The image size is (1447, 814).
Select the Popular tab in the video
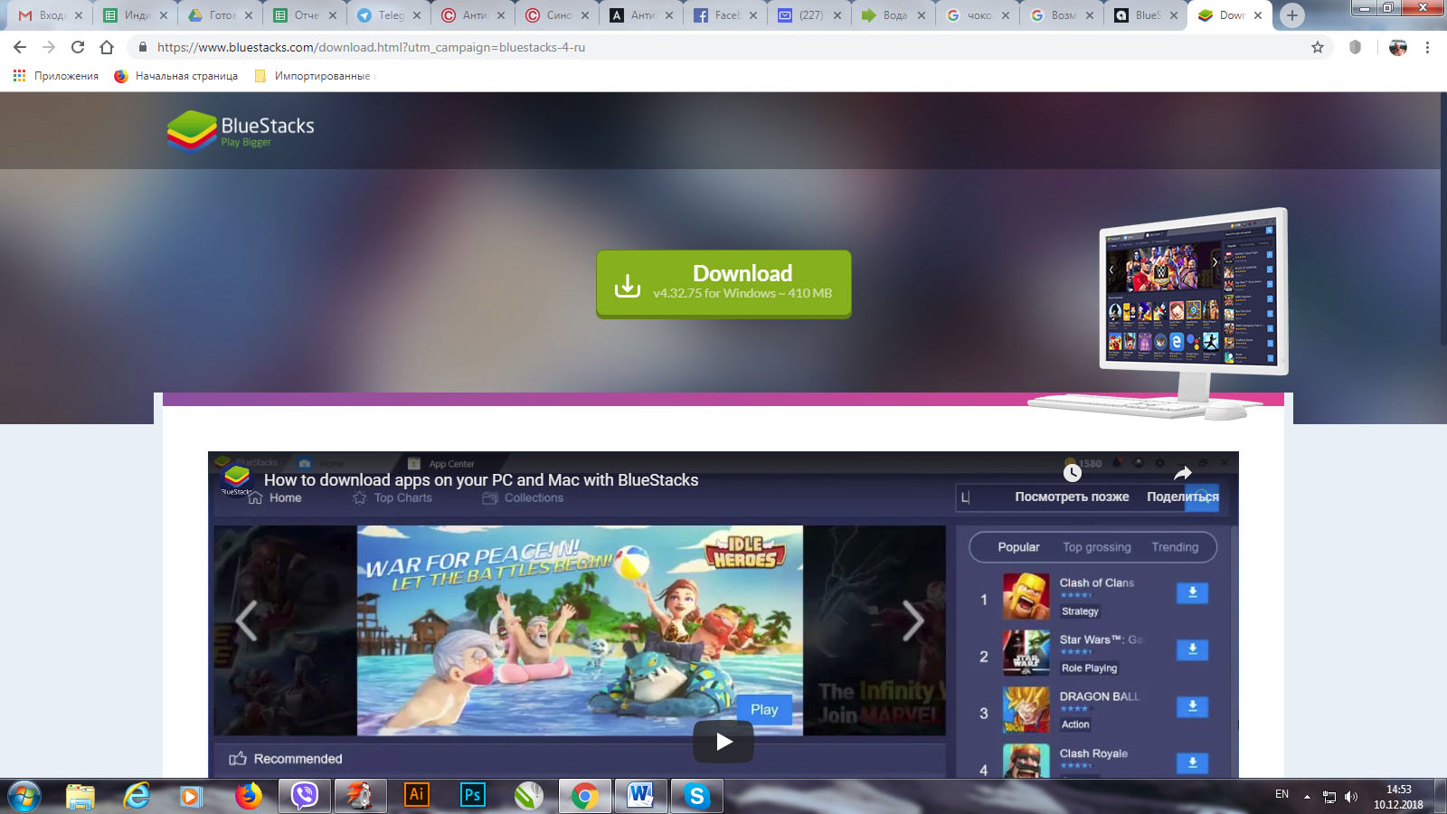click(x=1018, y=547)
